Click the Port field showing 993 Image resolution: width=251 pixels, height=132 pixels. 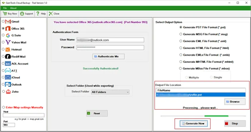[9, 125]
